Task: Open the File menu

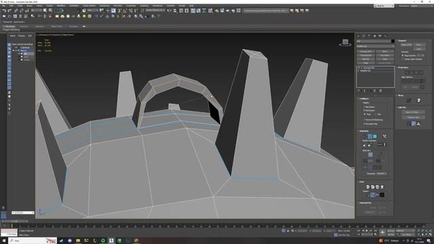Action: coord(4,5)
